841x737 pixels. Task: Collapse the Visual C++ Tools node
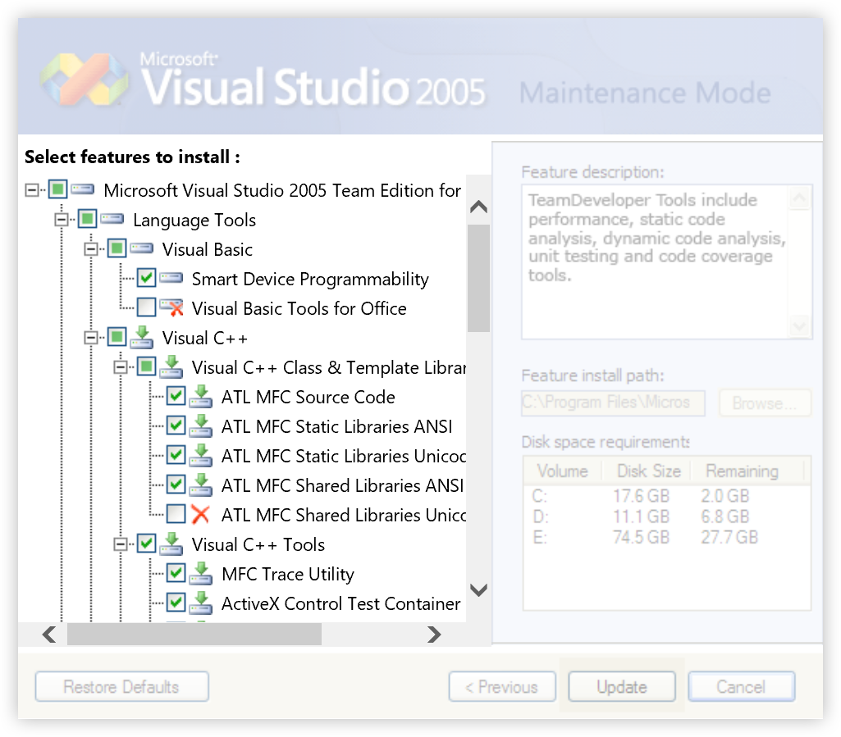tap(121, 544)
